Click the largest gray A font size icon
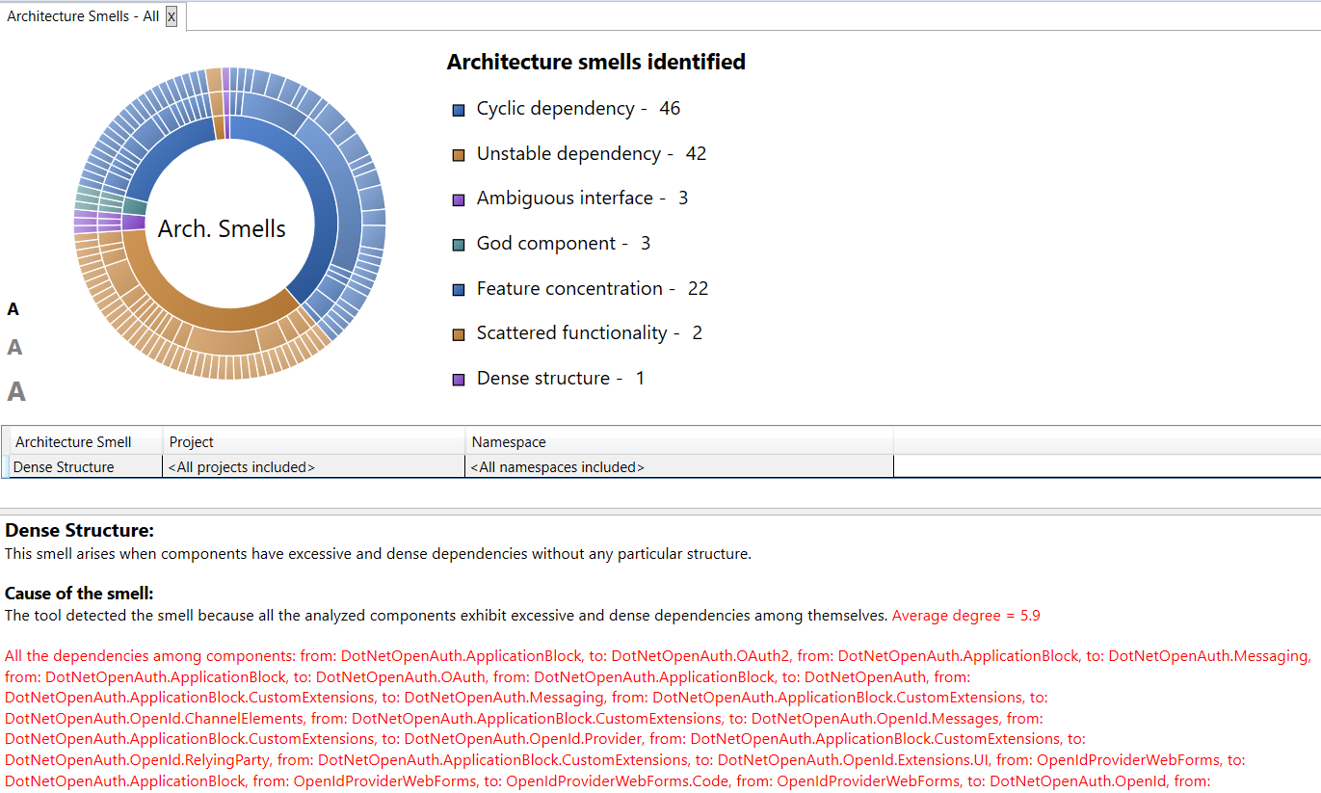This screenshot has height=793, width=1321. [16, 391]
